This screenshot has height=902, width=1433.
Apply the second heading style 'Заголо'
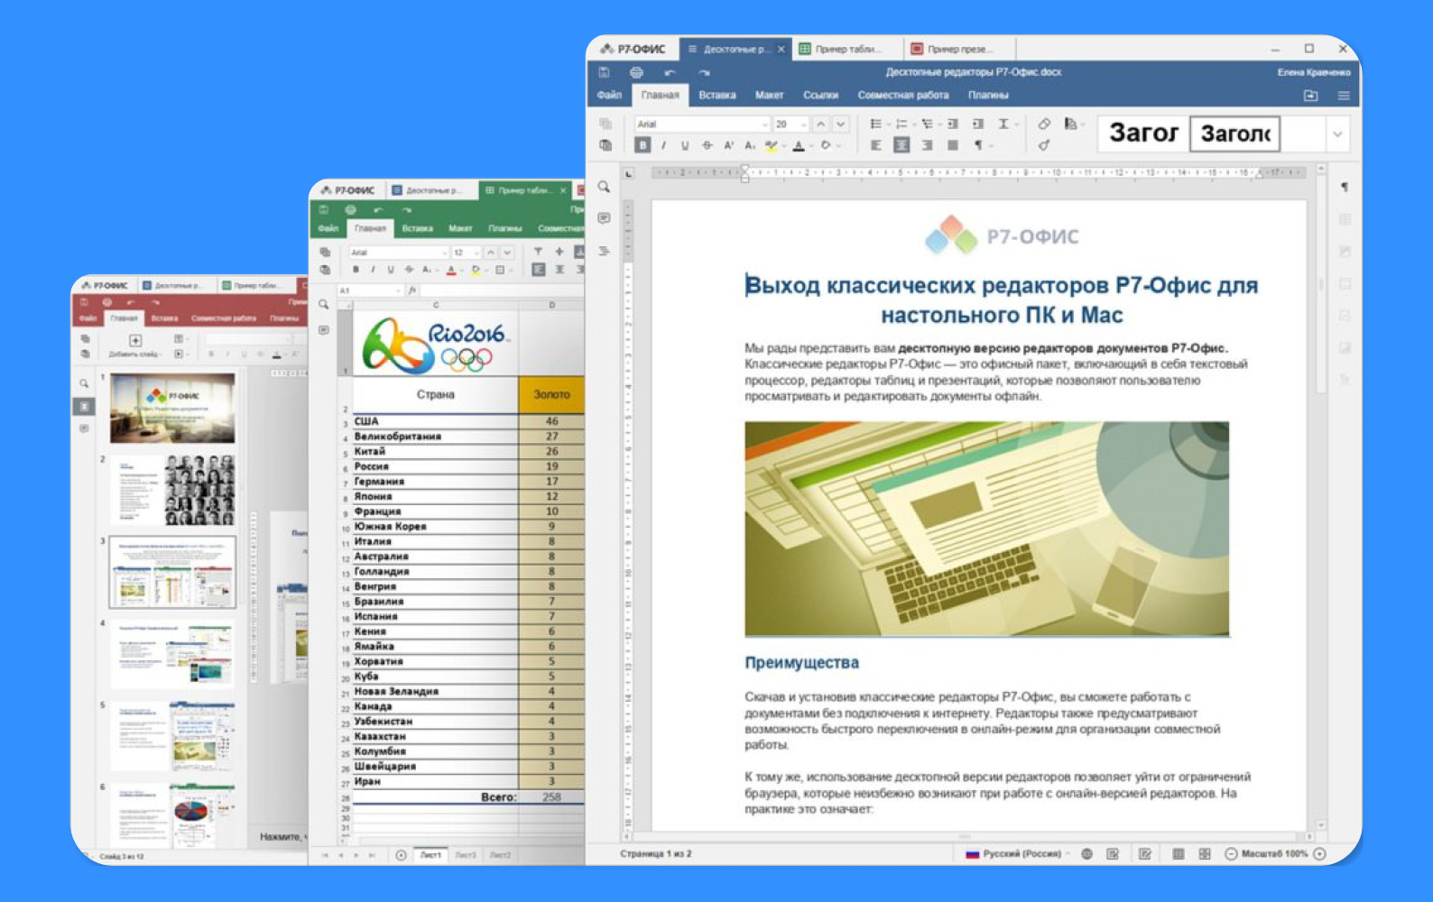tap(1234, 133)
